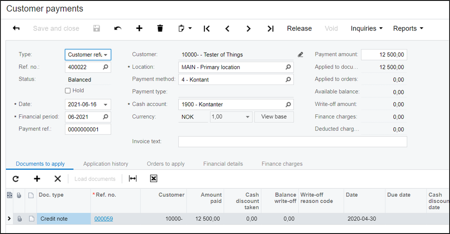The height and width of the screenshot is (234, 450).
Task: Export grid to Excel icon
Action: (154, 179)
